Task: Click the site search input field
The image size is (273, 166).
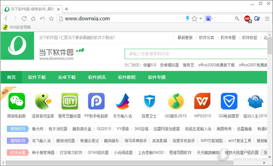Action: (x=196, y=54)
